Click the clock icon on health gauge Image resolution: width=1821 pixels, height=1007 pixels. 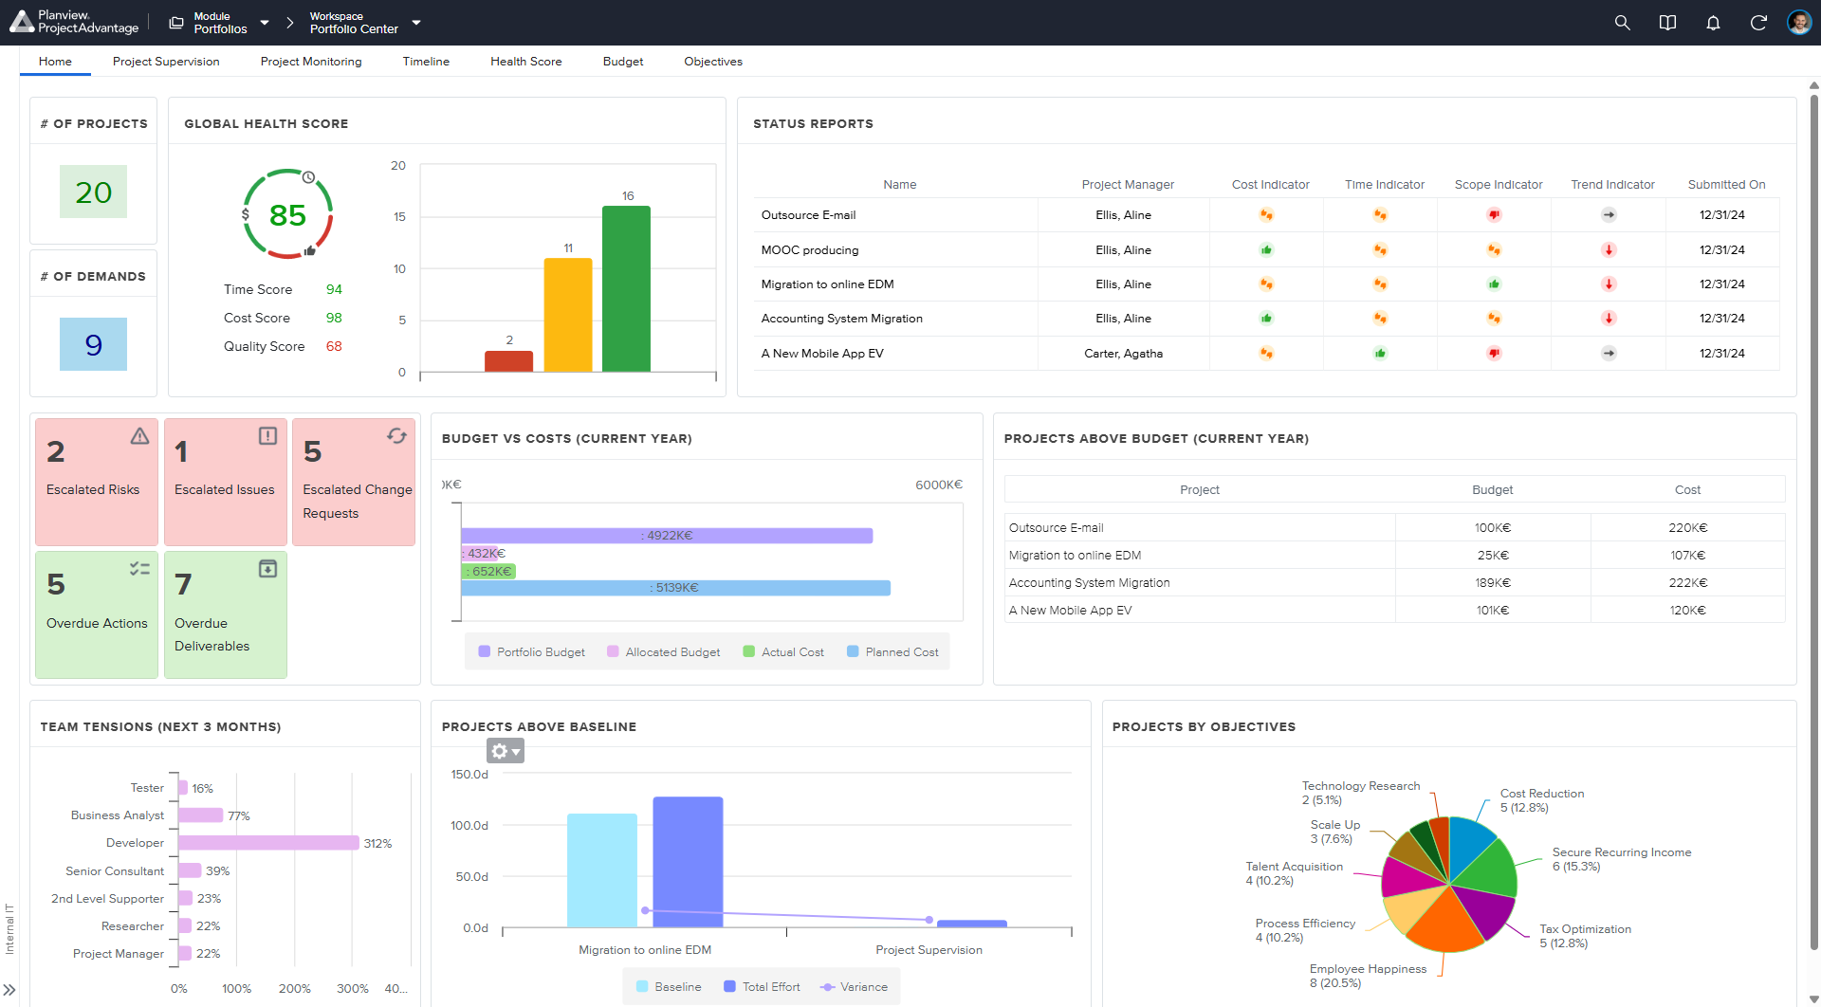point(308,177)
